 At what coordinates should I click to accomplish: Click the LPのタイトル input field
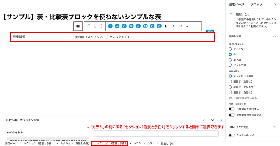[x=156, y=133]
